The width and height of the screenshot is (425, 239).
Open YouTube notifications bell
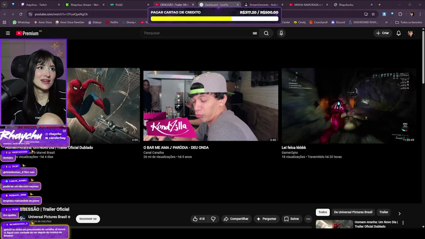(x=398, y=33)
